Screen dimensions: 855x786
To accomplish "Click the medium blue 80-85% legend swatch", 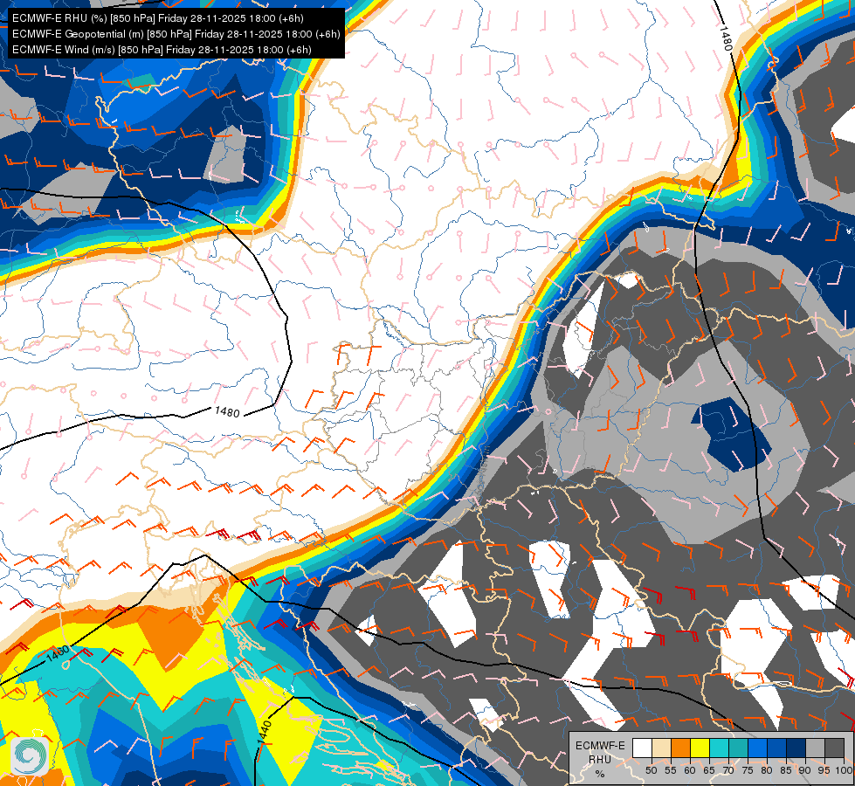I will pyautogui.click(x=777, y=748).
